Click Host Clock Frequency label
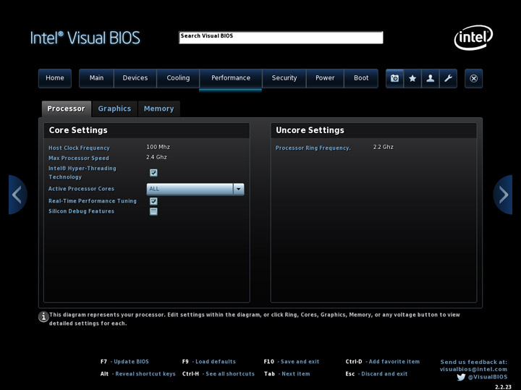This screenshot has width=521, height=390. pyautogui.click(x=79, y=148)
